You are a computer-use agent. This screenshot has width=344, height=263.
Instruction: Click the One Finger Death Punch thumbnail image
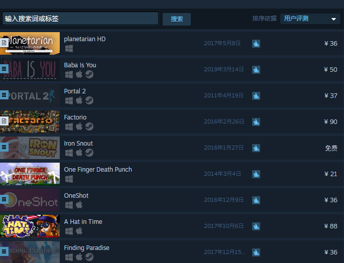coord(30,174)
